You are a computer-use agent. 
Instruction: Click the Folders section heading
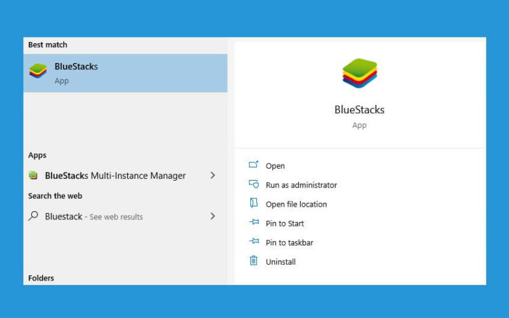[41, 278]
